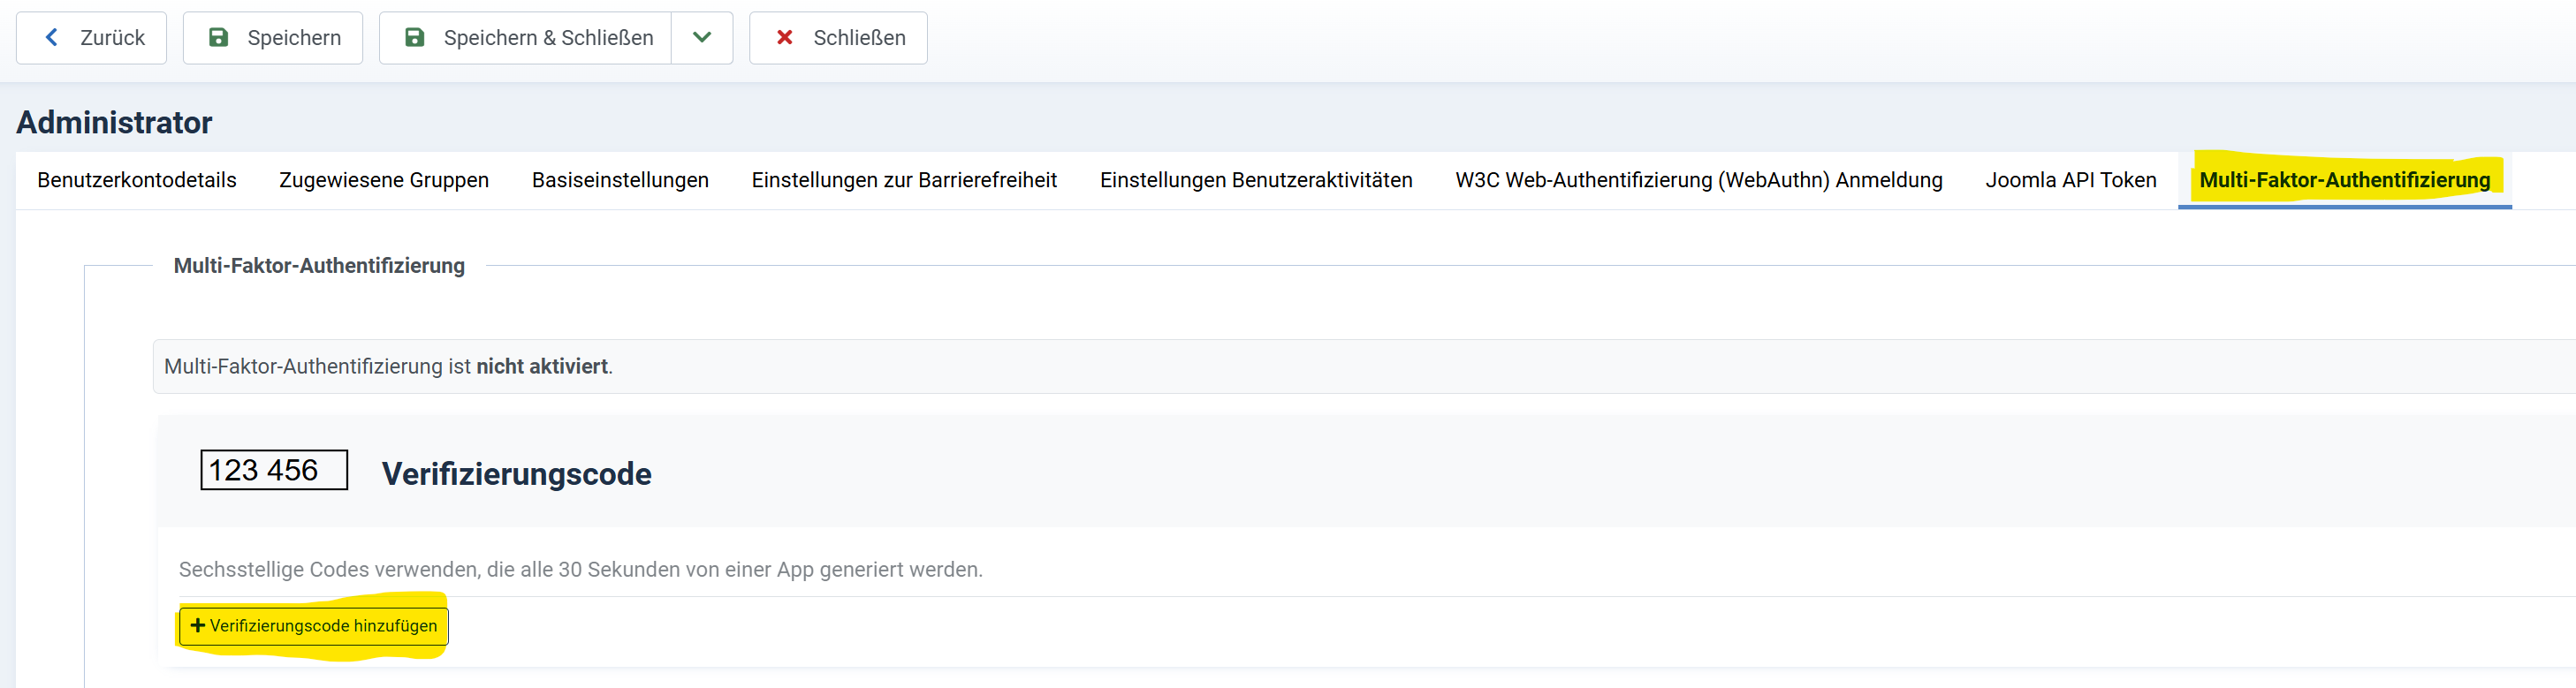Click the Administrator page title
Viewport: 2576px width, 688px height.
point(114,123)
